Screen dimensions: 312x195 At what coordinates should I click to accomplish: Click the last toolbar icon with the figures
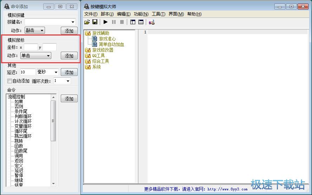point(152,22)
